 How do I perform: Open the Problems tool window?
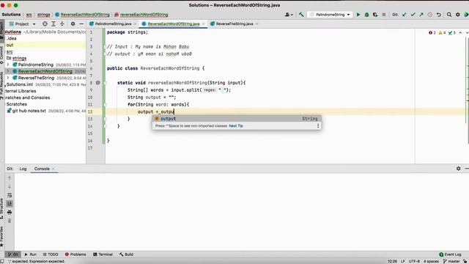pos(75,254)
